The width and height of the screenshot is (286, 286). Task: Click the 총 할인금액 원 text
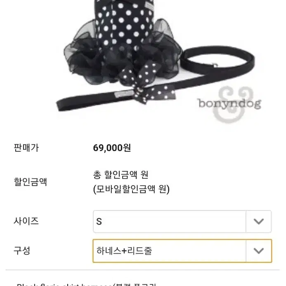121,175
